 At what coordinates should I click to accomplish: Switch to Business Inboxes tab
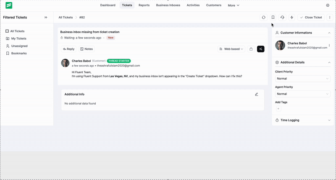(x=168, y=5)
